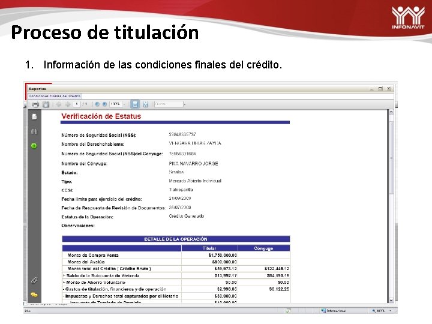
Task: Click the Verificación de Estatus heading
Action: pyautogui.click(x=101, y=116)
